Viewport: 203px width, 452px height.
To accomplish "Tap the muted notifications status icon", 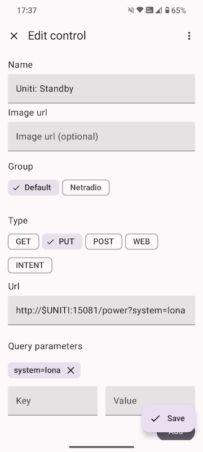I will (131, 10).
